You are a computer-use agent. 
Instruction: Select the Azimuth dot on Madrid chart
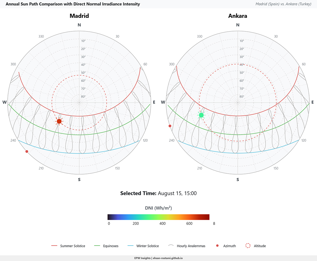click(27, 151)
